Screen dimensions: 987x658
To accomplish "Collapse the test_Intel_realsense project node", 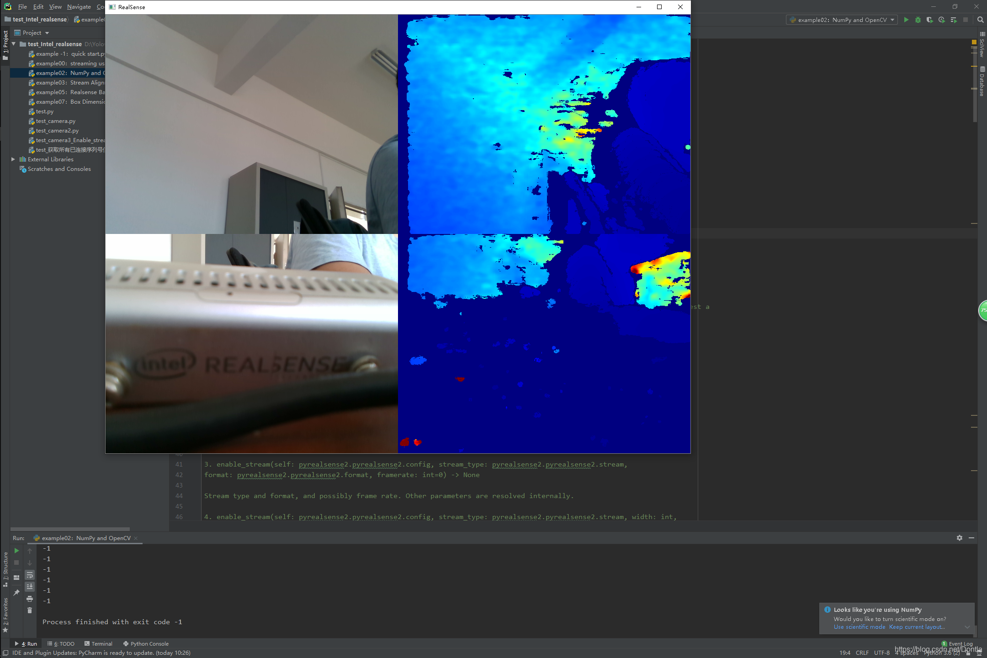I will [14, 44].
